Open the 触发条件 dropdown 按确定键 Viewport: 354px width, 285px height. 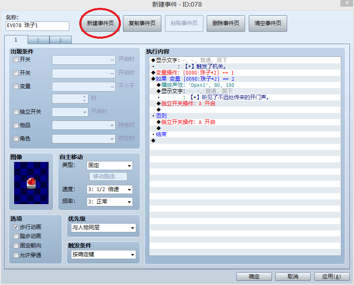coord(104,255)
